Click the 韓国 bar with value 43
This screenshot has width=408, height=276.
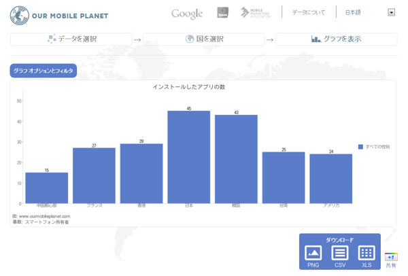pos(236,158)
